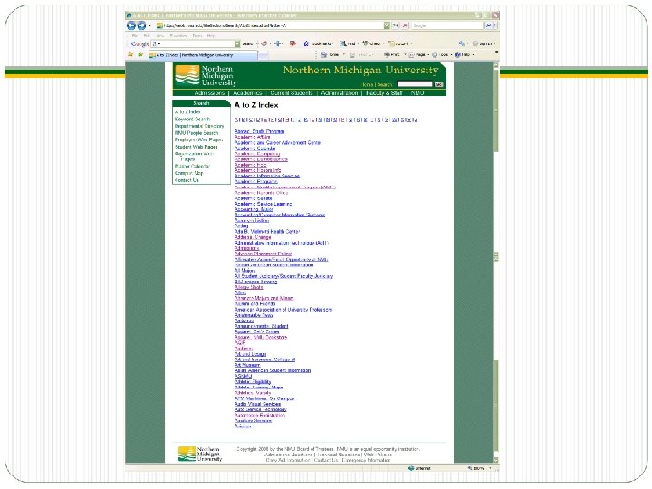Click the Go button beside NMU search
The image size is (652, 489).
(438, 84)
